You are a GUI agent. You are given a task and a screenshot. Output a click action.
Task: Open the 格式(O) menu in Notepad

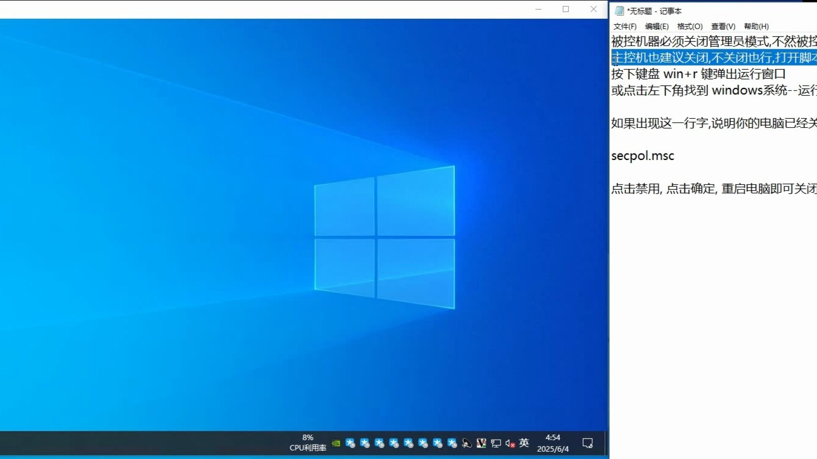tap(690, 26)
